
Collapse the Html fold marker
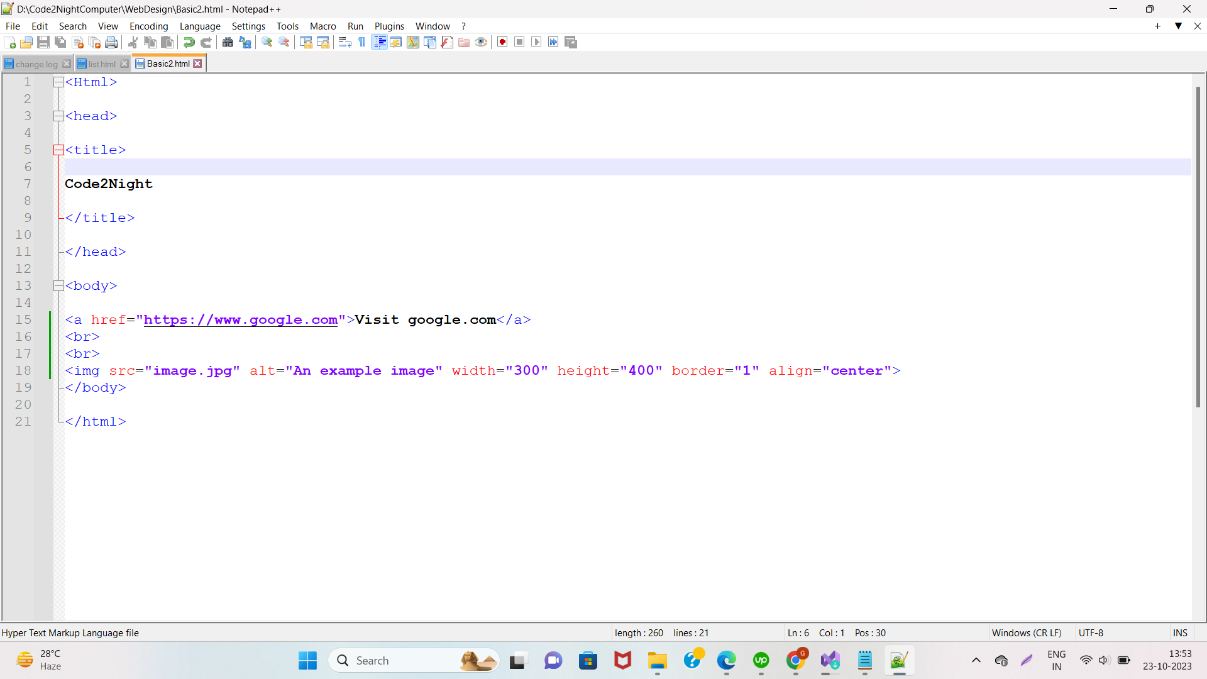(58, 82)
